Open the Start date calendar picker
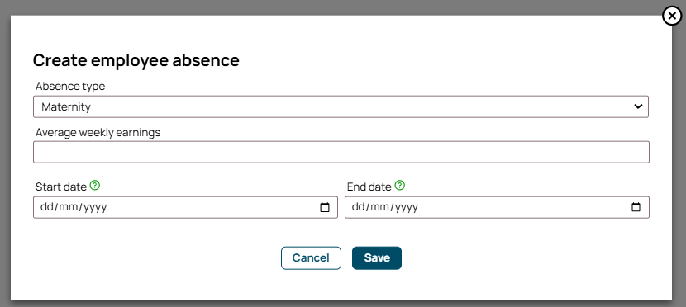This screenshot has width=686, height=307. coord(325,207)
